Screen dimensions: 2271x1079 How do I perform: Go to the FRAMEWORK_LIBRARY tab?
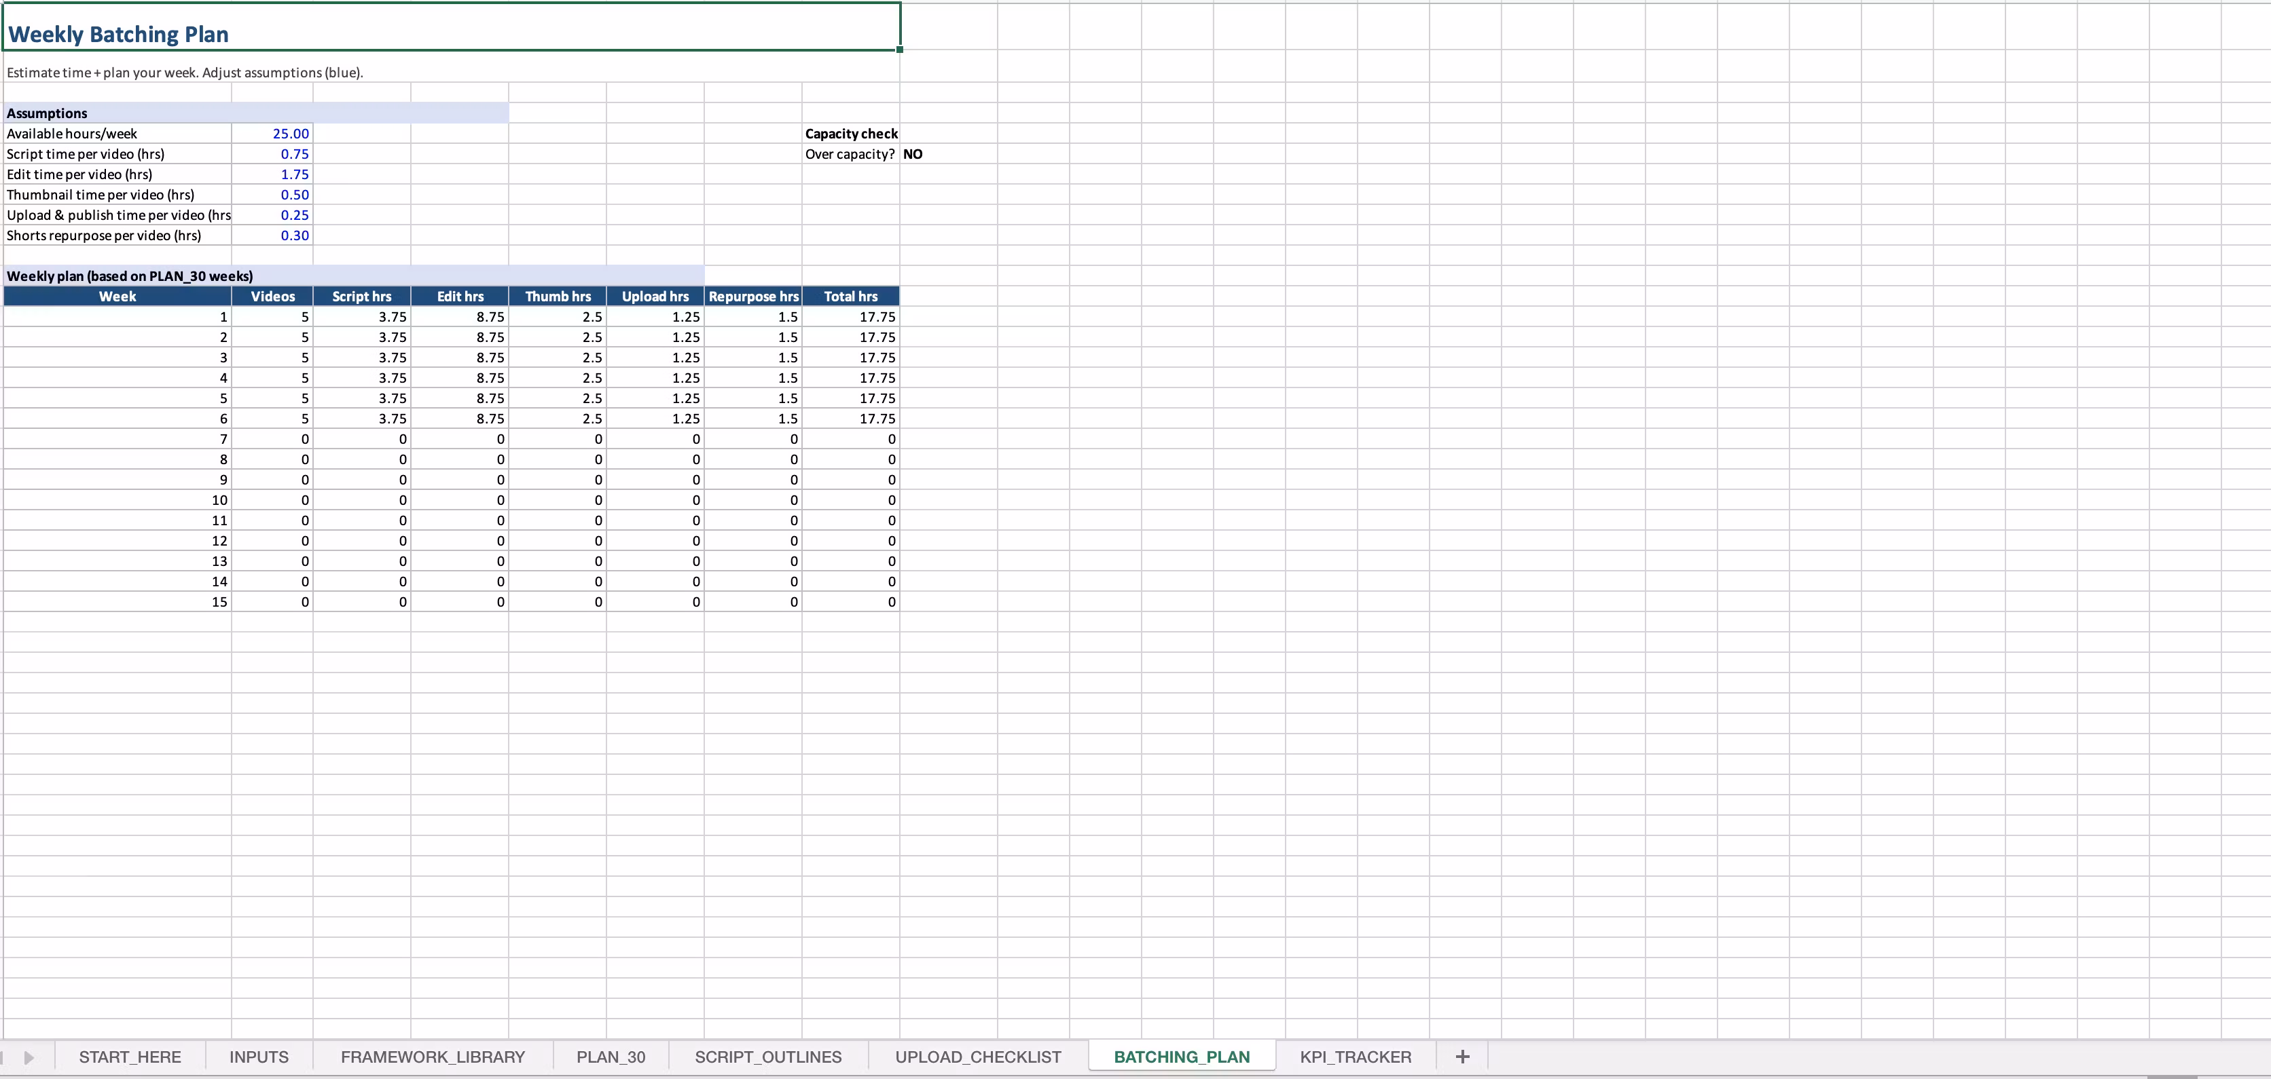[x=432, y=1057]
